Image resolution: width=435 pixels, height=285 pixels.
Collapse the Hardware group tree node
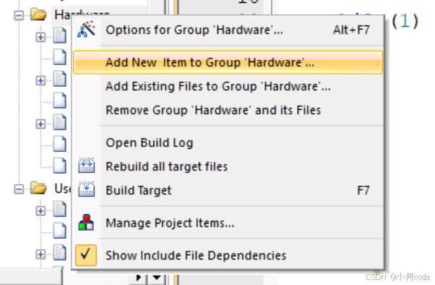coord(19,15)
